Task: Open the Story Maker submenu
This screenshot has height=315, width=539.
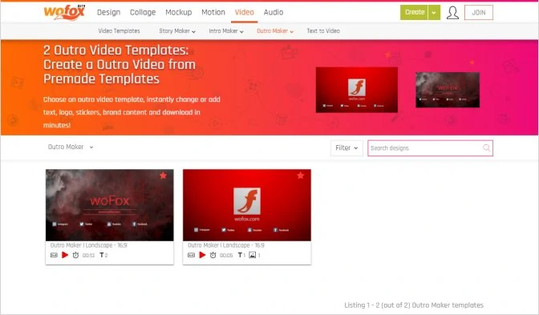Action: (x=177, y=31)
